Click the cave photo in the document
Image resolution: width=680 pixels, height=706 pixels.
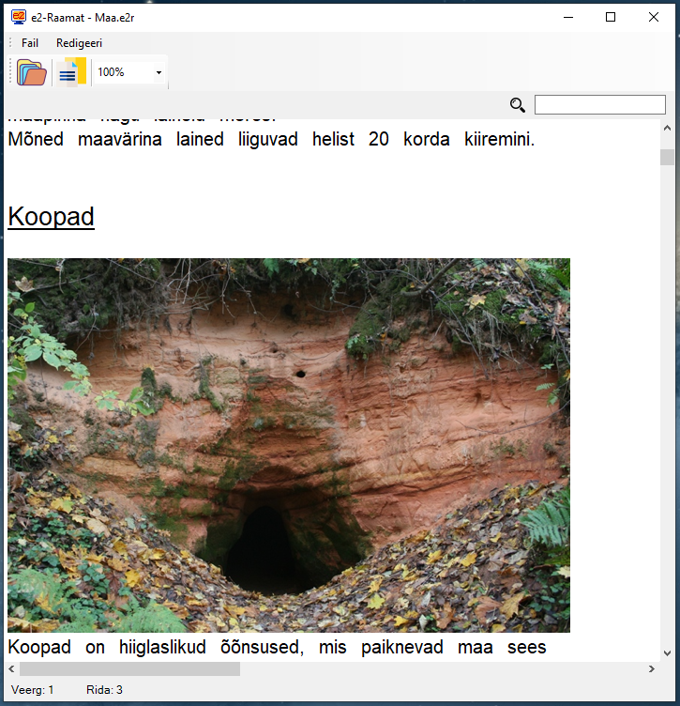pyautogui.click(x=288, y=445)
